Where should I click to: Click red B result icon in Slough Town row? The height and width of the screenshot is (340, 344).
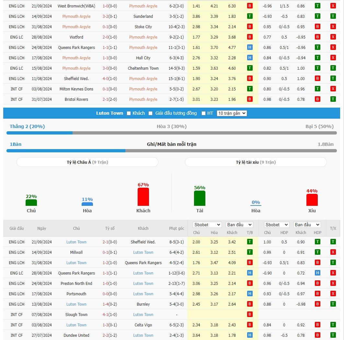point(250,314)
